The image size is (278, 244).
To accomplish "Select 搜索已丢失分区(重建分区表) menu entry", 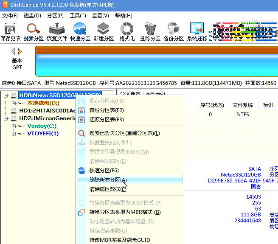I will click(x=130, y=133).
